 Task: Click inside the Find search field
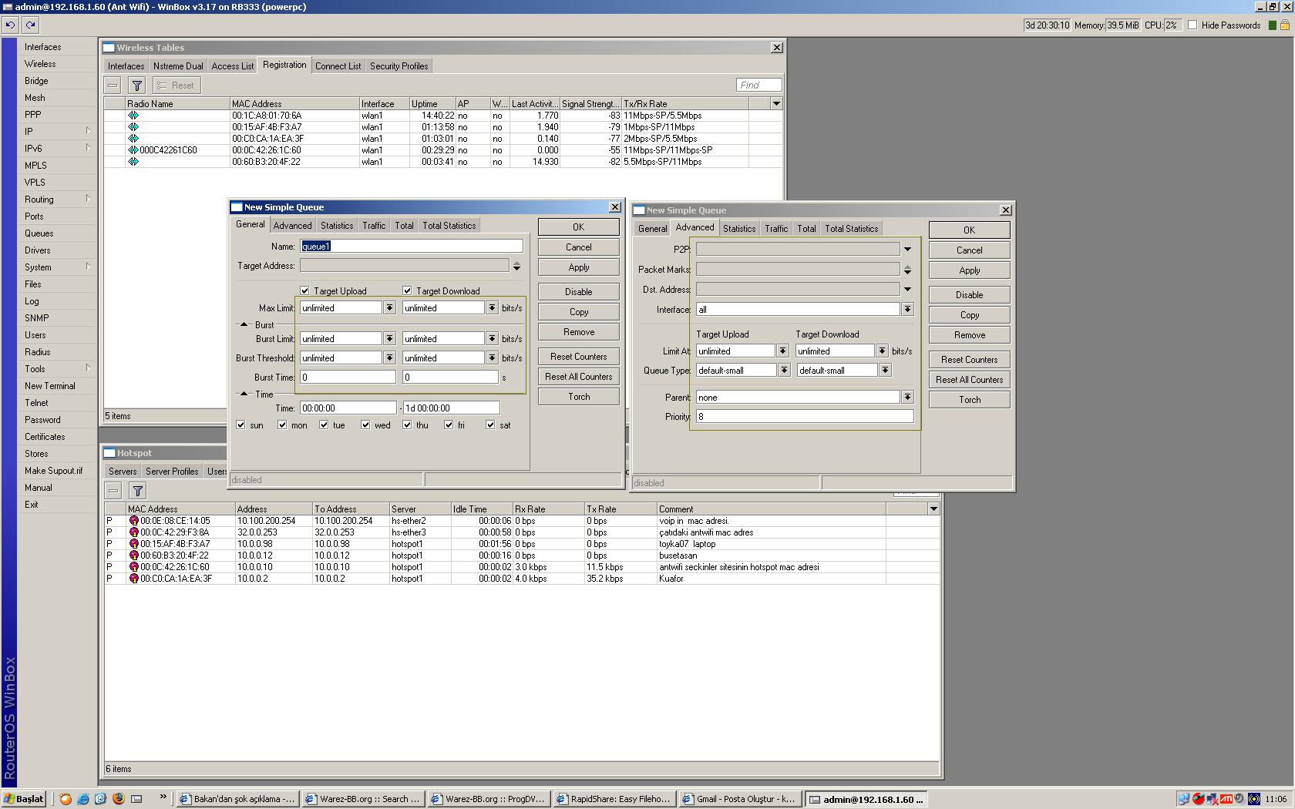(758, 85)
